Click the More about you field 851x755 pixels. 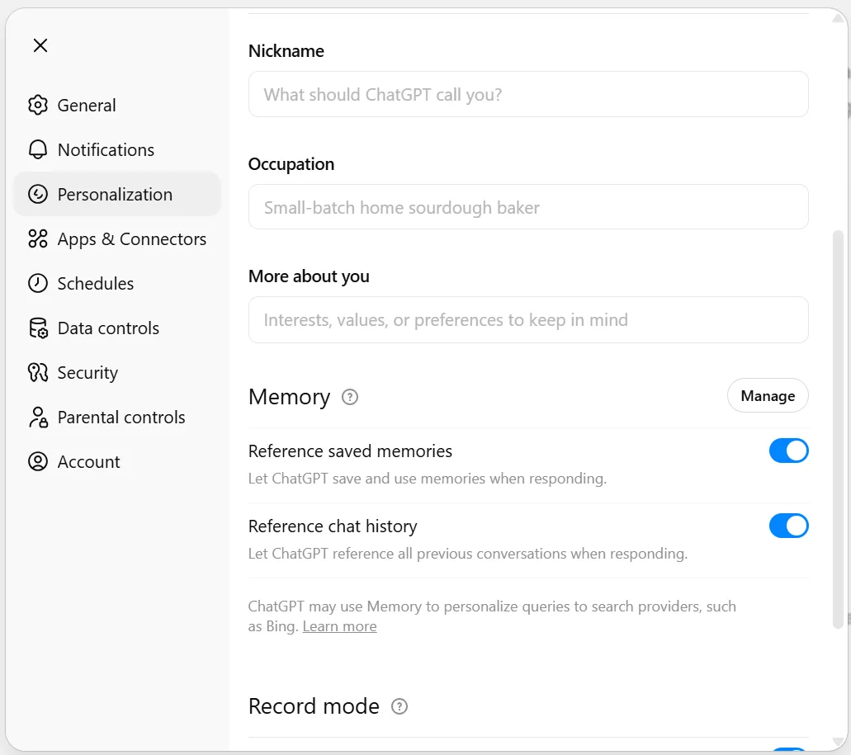528,320
